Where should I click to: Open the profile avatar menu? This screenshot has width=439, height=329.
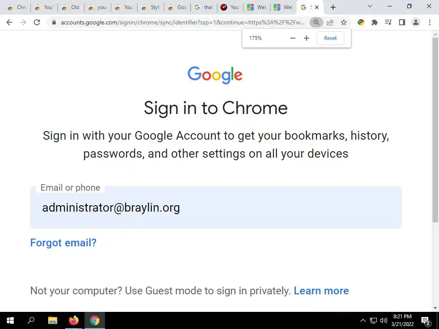point(416,22)
